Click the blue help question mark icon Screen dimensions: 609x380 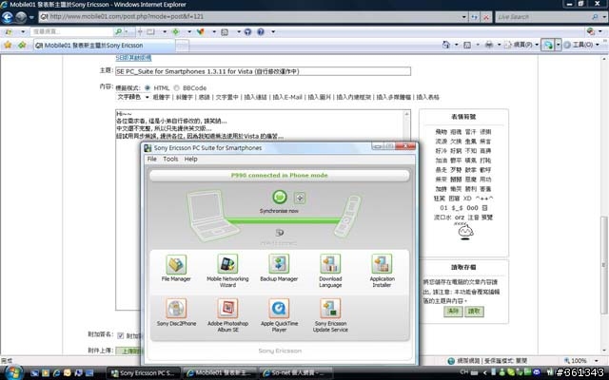261,31
